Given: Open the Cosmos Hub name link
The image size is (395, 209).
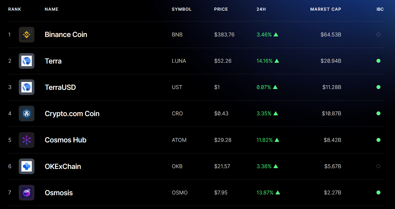Looking at the screenshot, I should pos(65,140).
